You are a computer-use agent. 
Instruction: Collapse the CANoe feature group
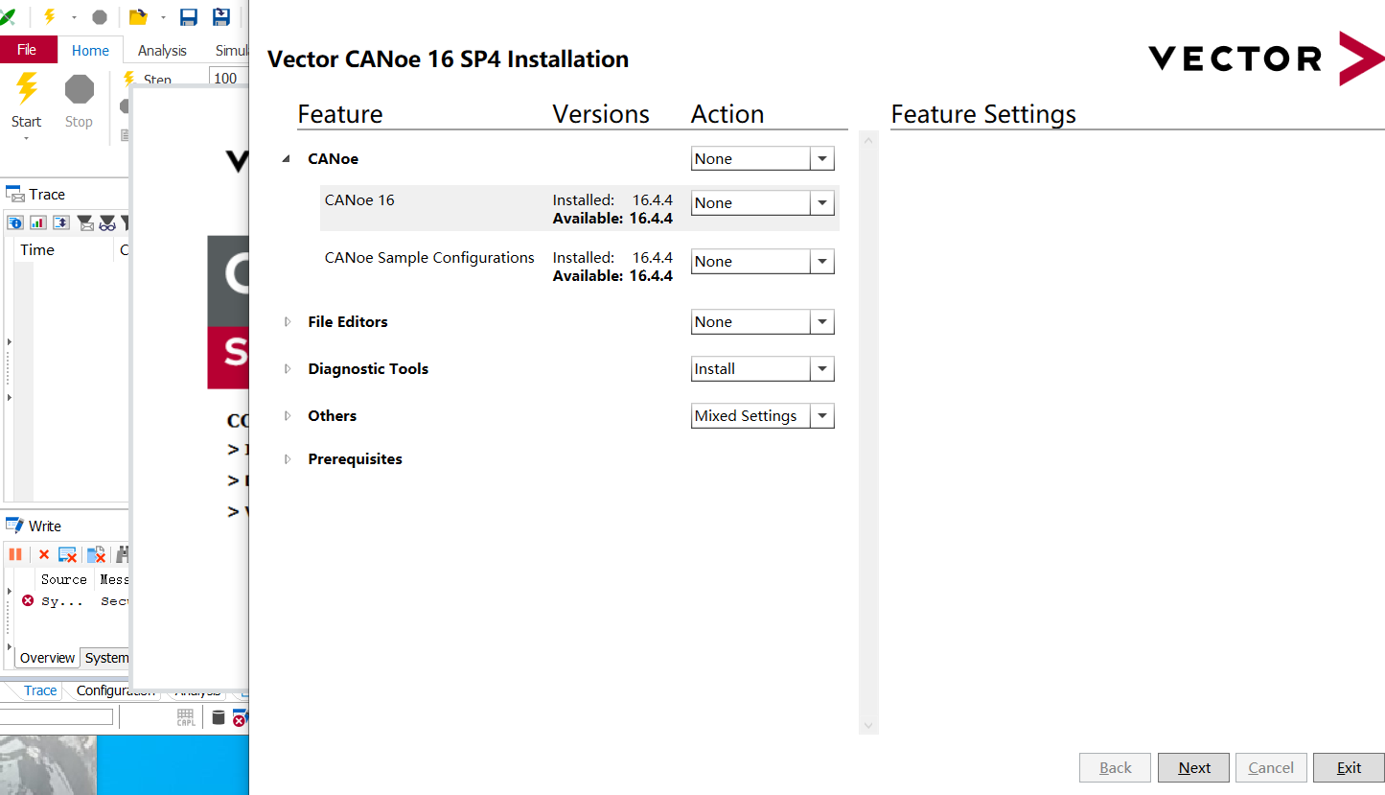287,159
